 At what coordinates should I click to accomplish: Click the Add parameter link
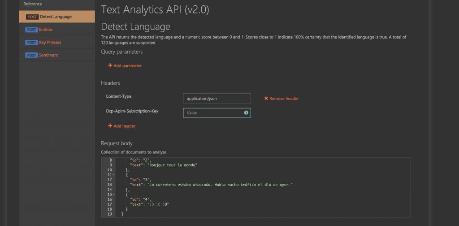[127, 65]
